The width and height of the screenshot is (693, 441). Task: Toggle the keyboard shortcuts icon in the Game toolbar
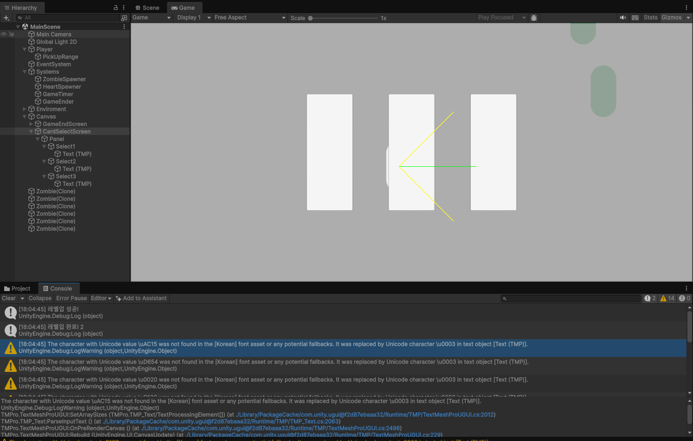pyautogui.click(x=635, y=18)
